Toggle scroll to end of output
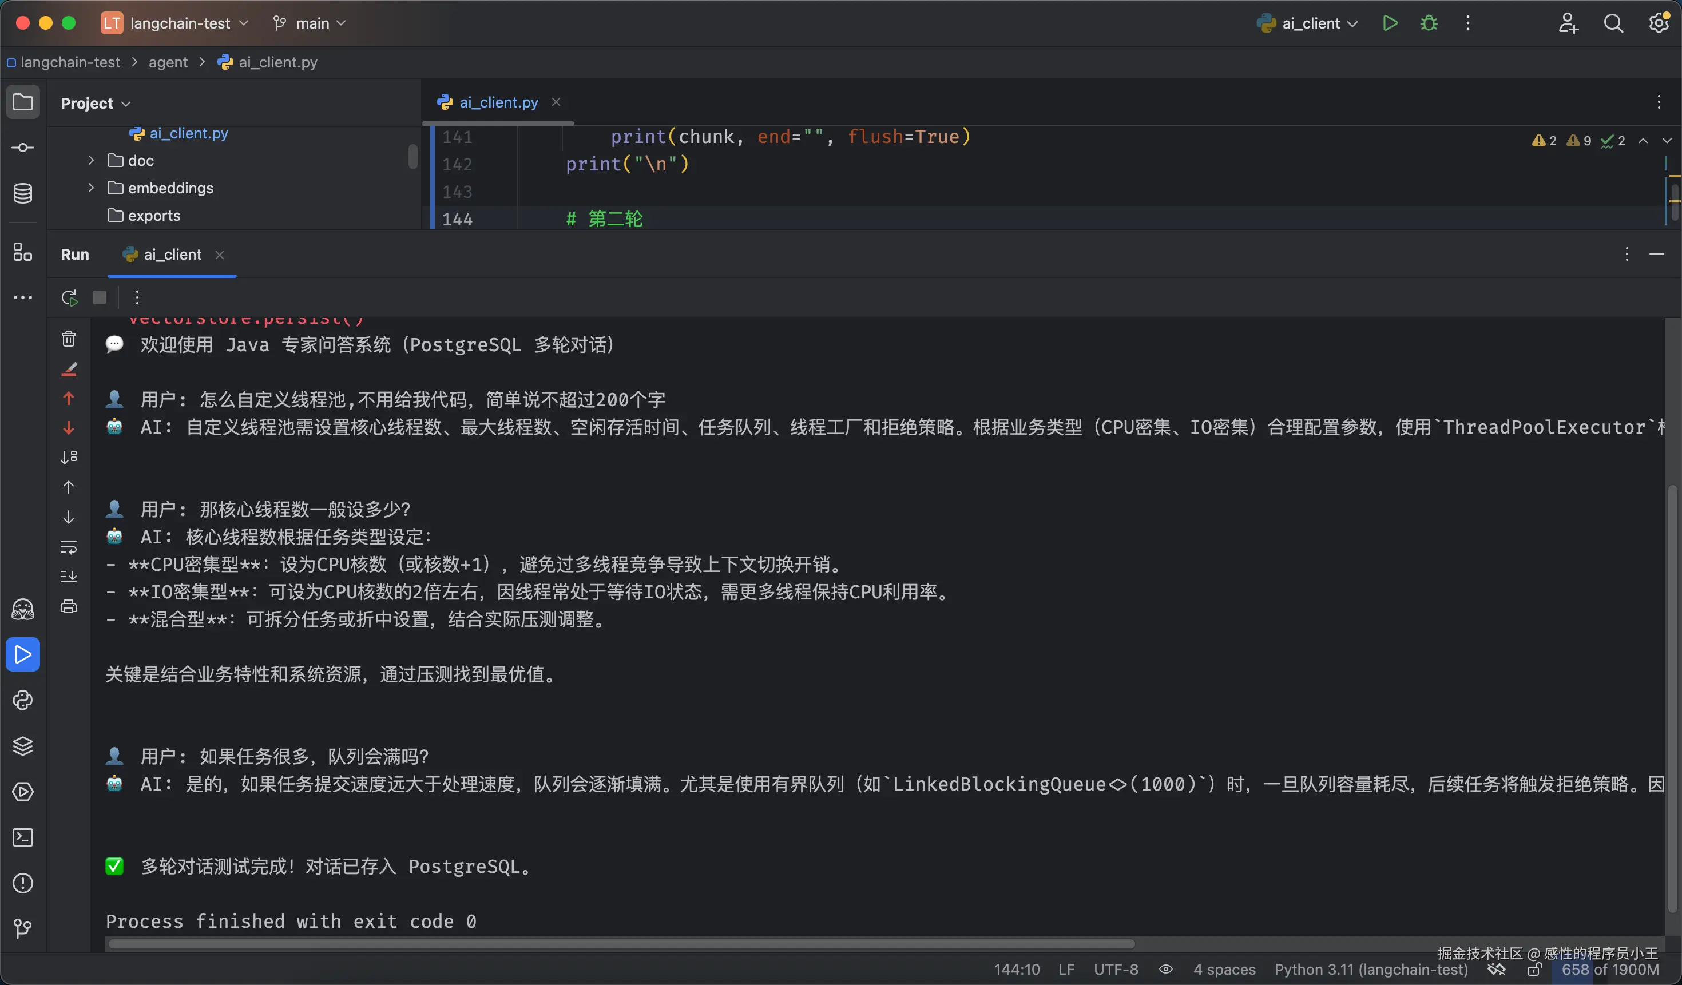Screen dimensions: 1682x985 click(x=69, y=577)
